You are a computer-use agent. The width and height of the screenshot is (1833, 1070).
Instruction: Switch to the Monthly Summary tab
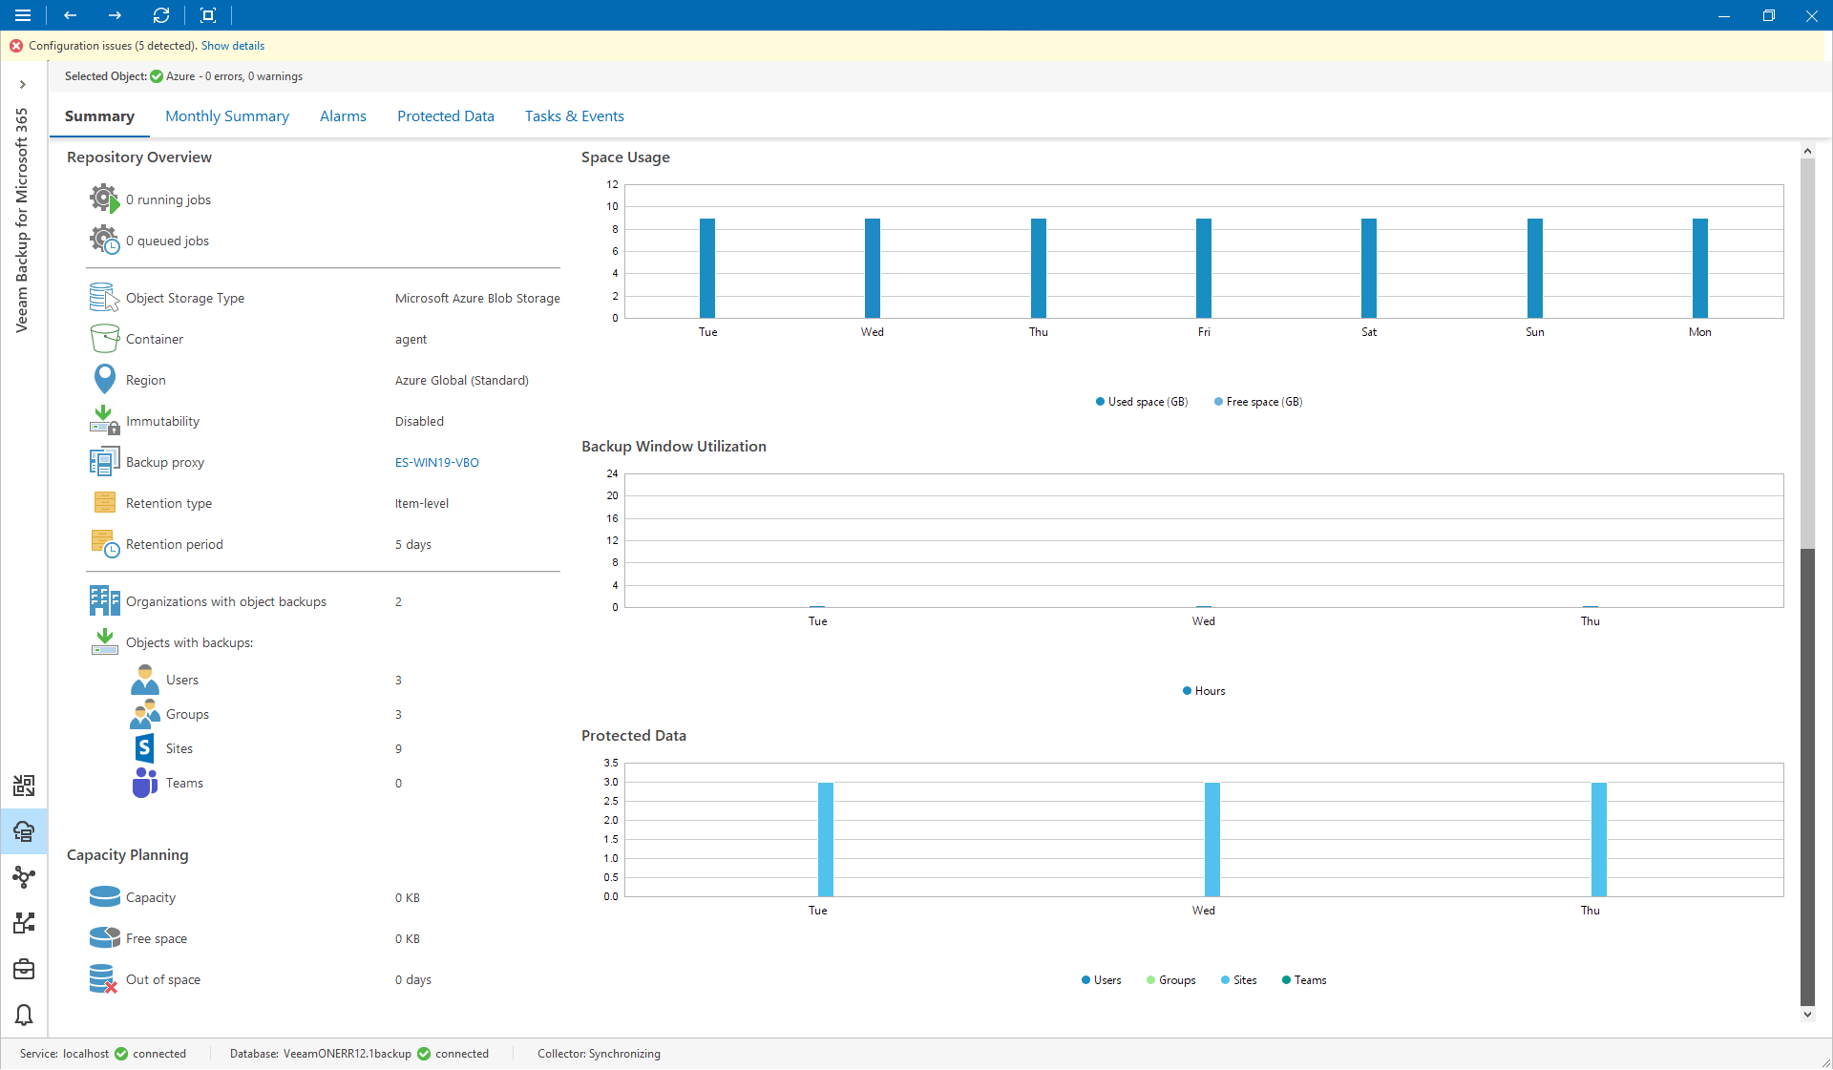[x=227, y=115]
